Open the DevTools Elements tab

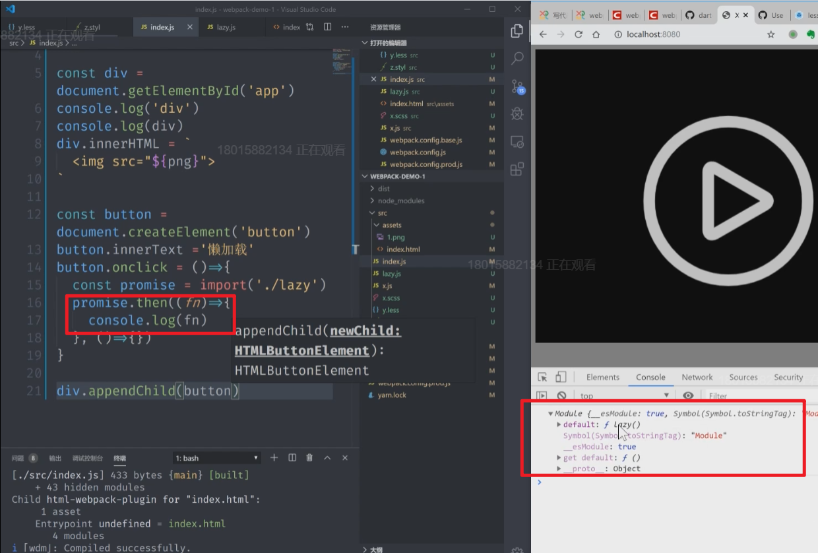point(603,377)
